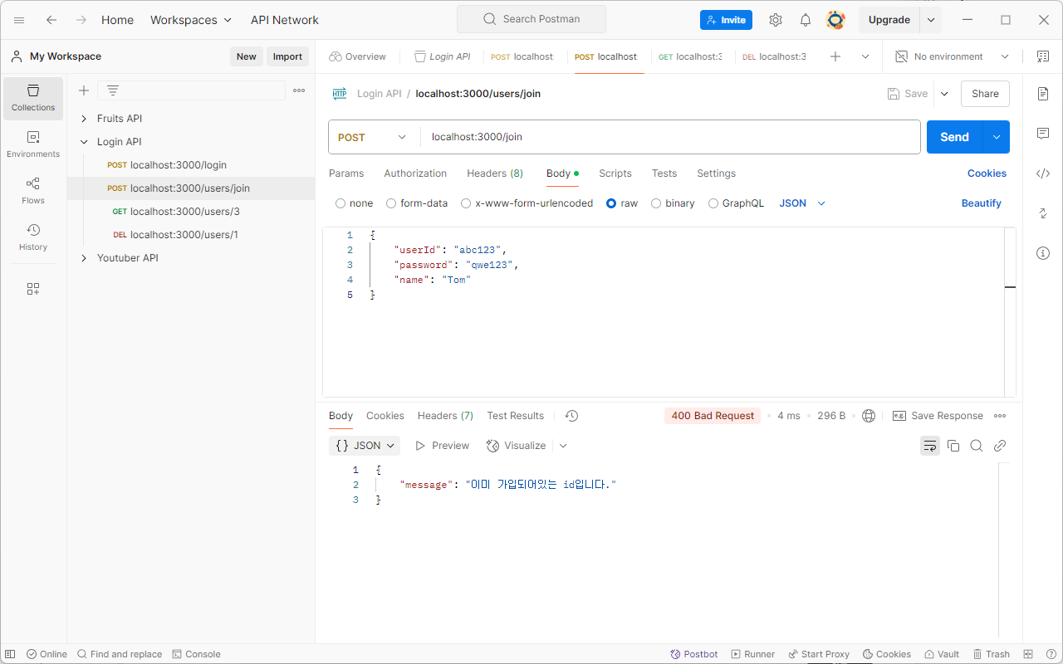This screenshot has height=664, width=1063.
Task: Open the configure workspace sidebar grid icon
Action: click(x=33, y=289)
